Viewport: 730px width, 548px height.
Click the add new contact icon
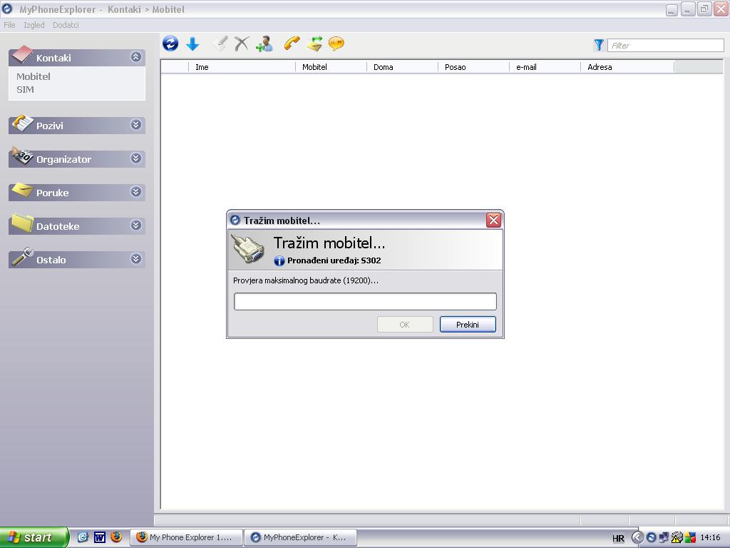[264, 44]
